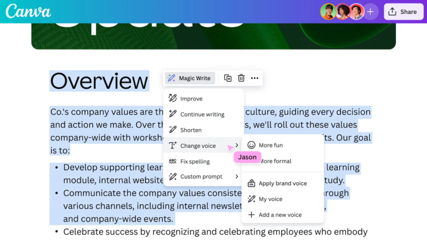Click the Overview heading text
The image size is (427, 240).
(99, 81)
